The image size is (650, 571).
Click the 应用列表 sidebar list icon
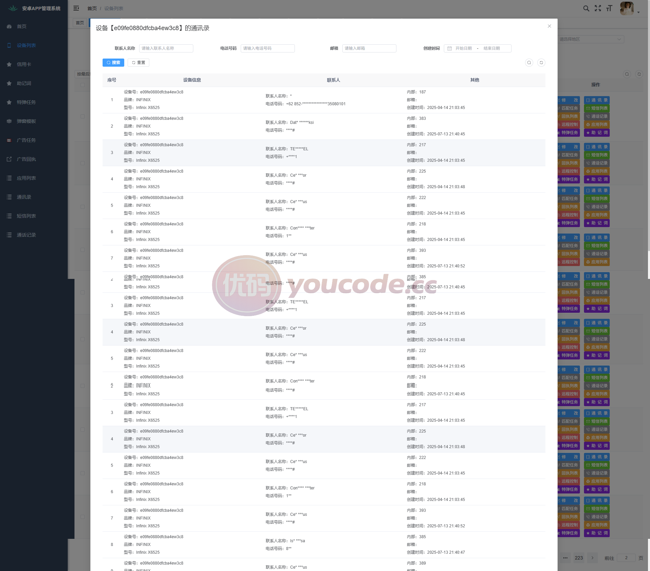(9, 178)
